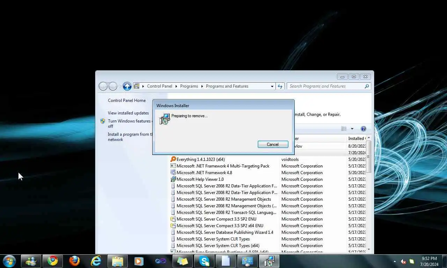Open the Visual Studio infinity taskbar icon
Viewport: 447px width, 268px height.
(161, 261)
